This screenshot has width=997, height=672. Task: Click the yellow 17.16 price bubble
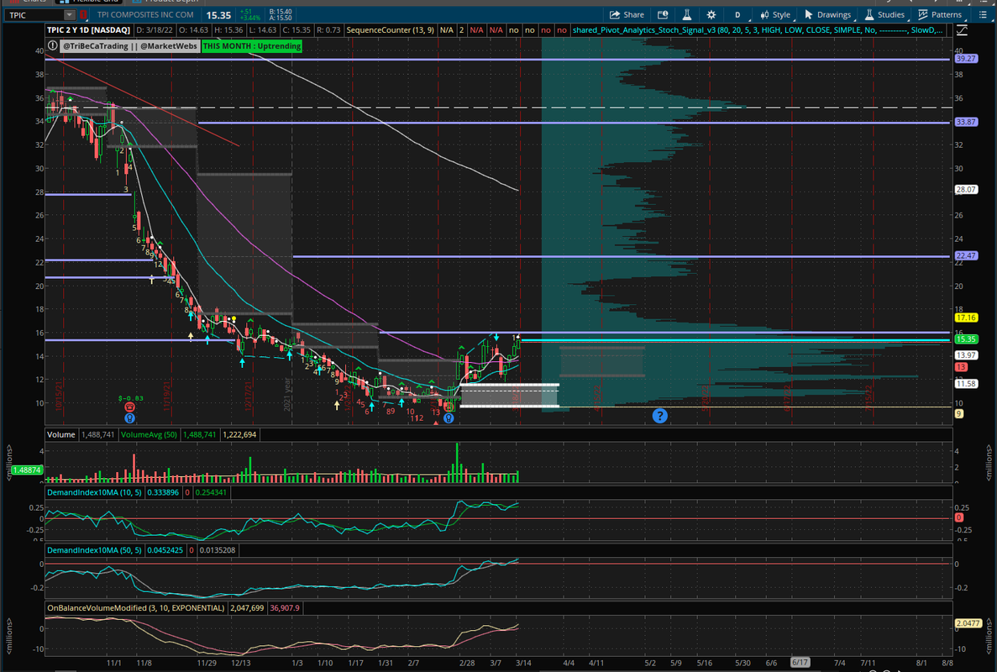pyautogui.click(x=966, y=318)
